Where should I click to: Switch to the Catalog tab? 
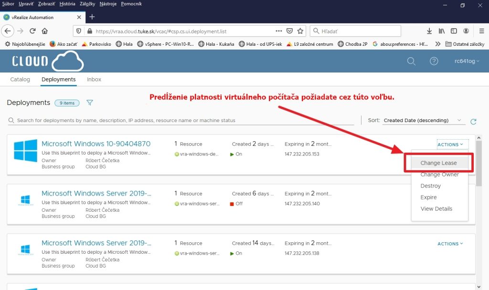pyautogui.click(x=20, y=79)
